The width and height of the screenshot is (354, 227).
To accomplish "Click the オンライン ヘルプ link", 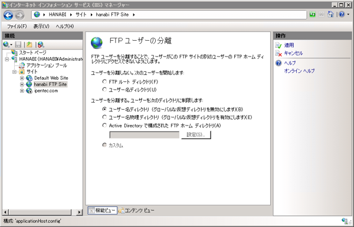I will [299, 71].
